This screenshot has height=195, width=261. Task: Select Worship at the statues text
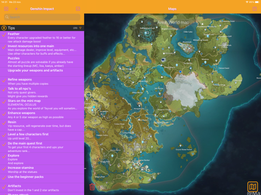[x=23, y=172]
